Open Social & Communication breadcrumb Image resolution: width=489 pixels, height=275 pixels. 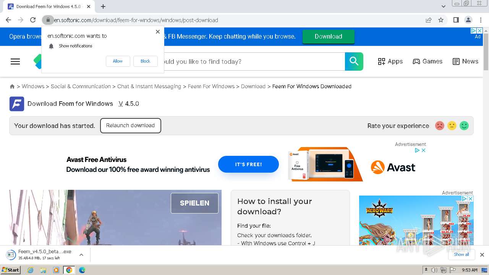point(81,86)
